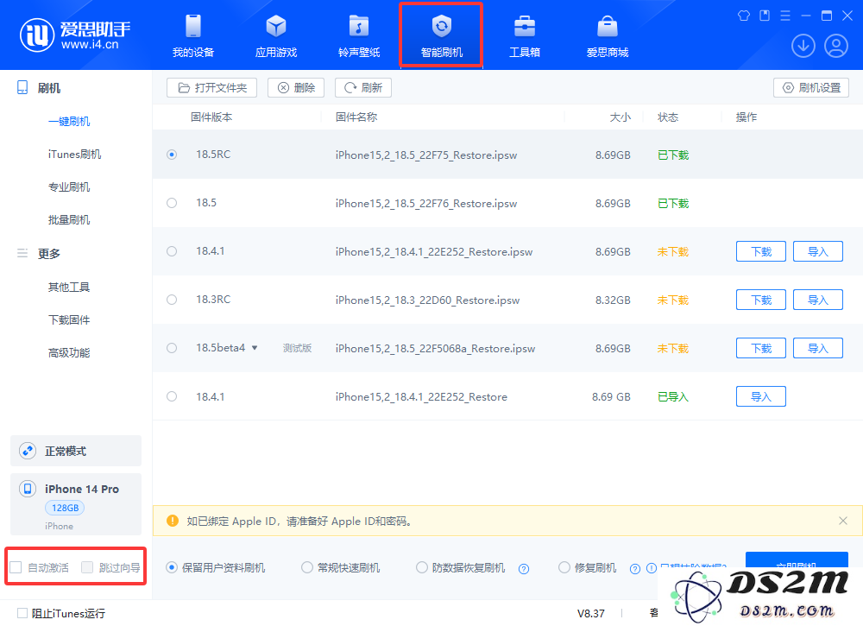Click the title bar bookmark icon
Viewport: 863px width, 626px height.
[x=765, y=16]
